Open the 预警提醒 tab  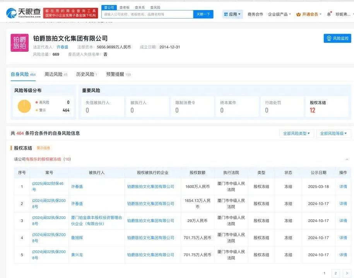pos(115,74)
